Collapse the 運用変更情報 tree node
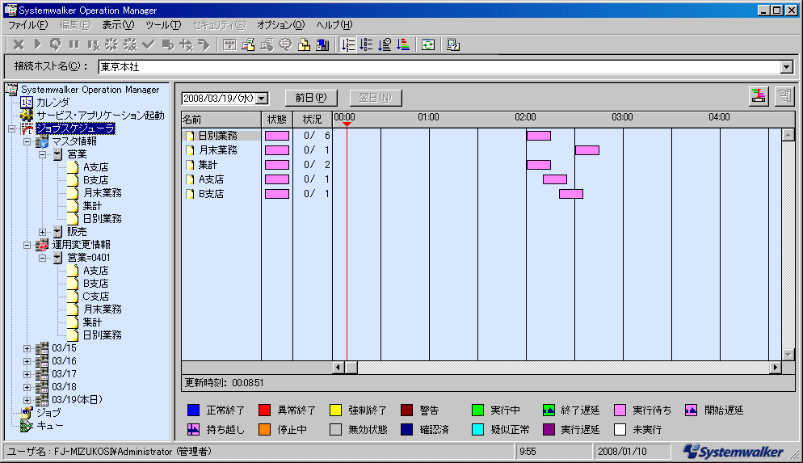 27,246
